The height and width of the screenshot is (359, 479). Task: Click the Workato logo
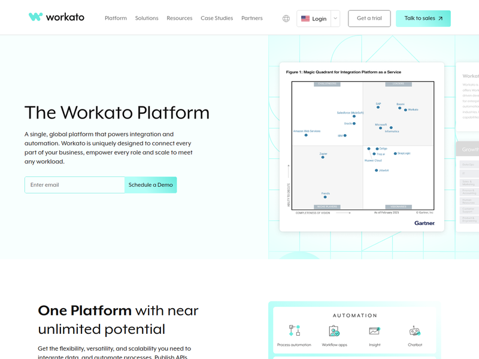(56, 17)
